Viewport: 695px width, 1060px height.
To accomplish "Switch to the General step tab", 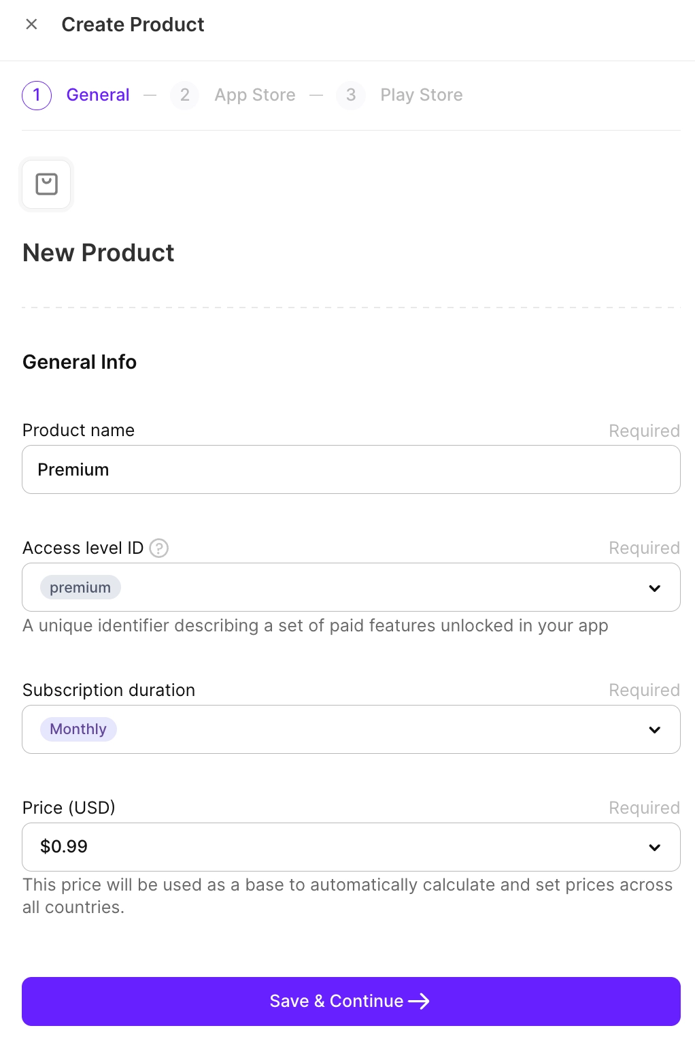I will 98,95.
